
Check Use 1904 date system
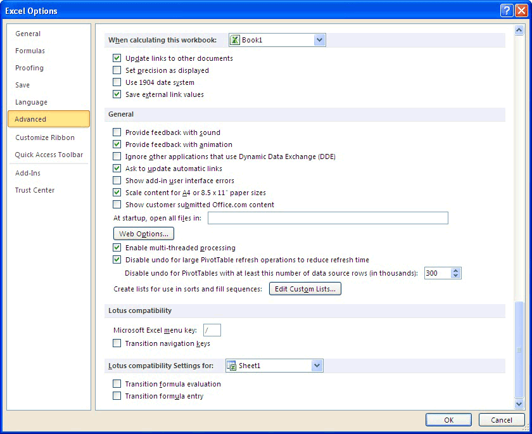pyautogui.click(x=117, y=82)
